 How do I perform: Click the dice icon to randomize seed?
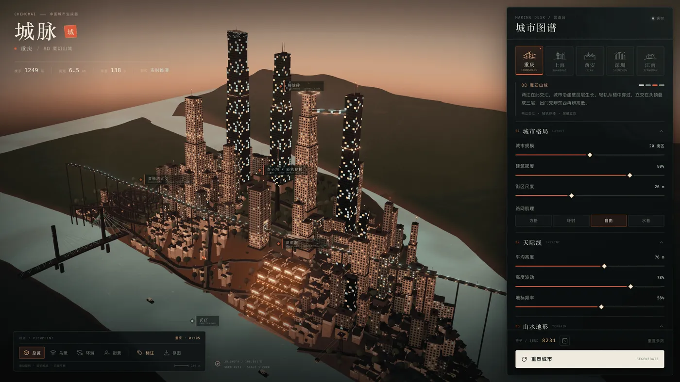(564, 341)
